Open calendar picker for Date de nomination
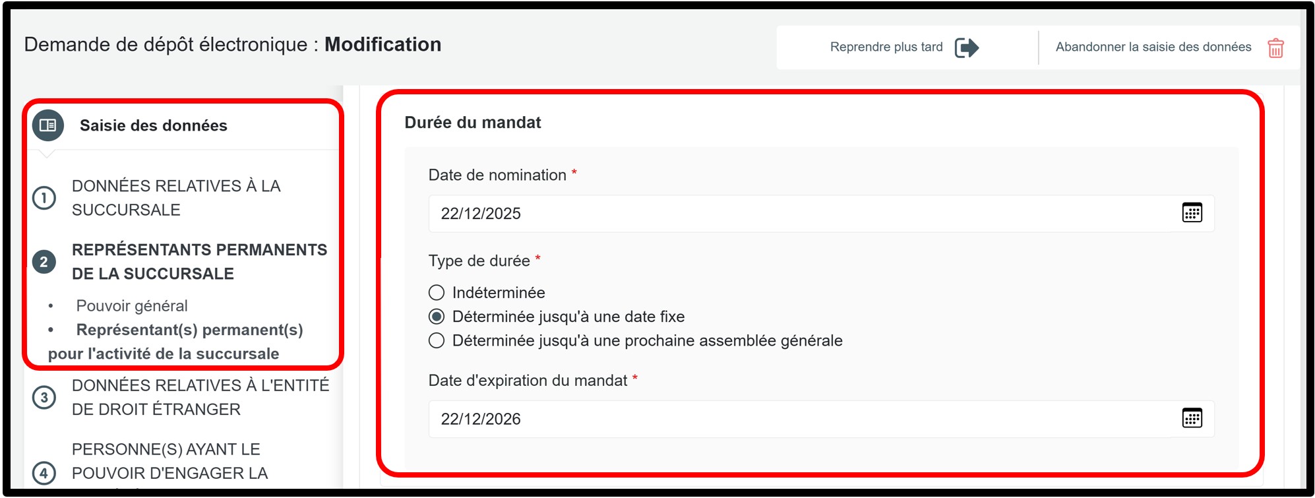 coord(1192,213)
